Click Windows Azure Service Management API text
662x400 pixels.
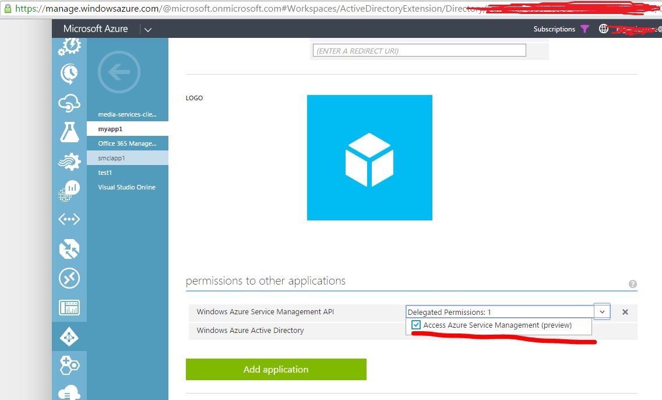coord(265,312)
